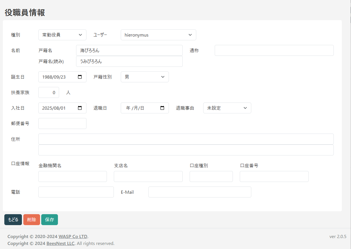Open the WASP Co LTD link
The height and width of the screenshot is (249, 351).
point(73,237)
